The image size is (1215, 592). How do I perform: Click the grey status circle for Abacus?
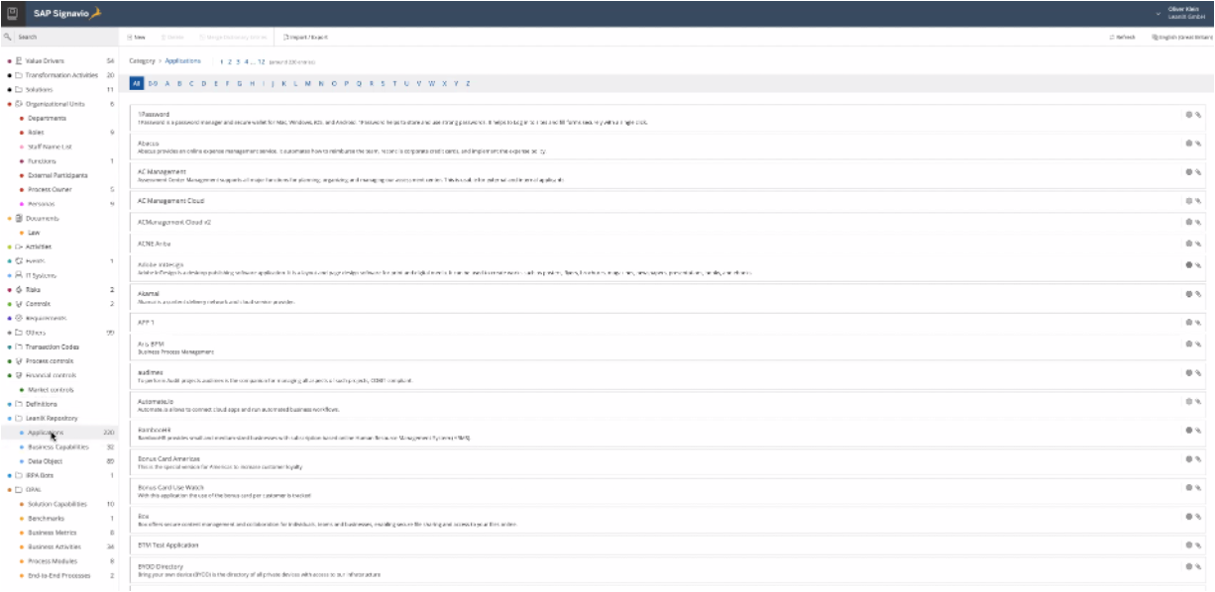tap(1189, 143)
